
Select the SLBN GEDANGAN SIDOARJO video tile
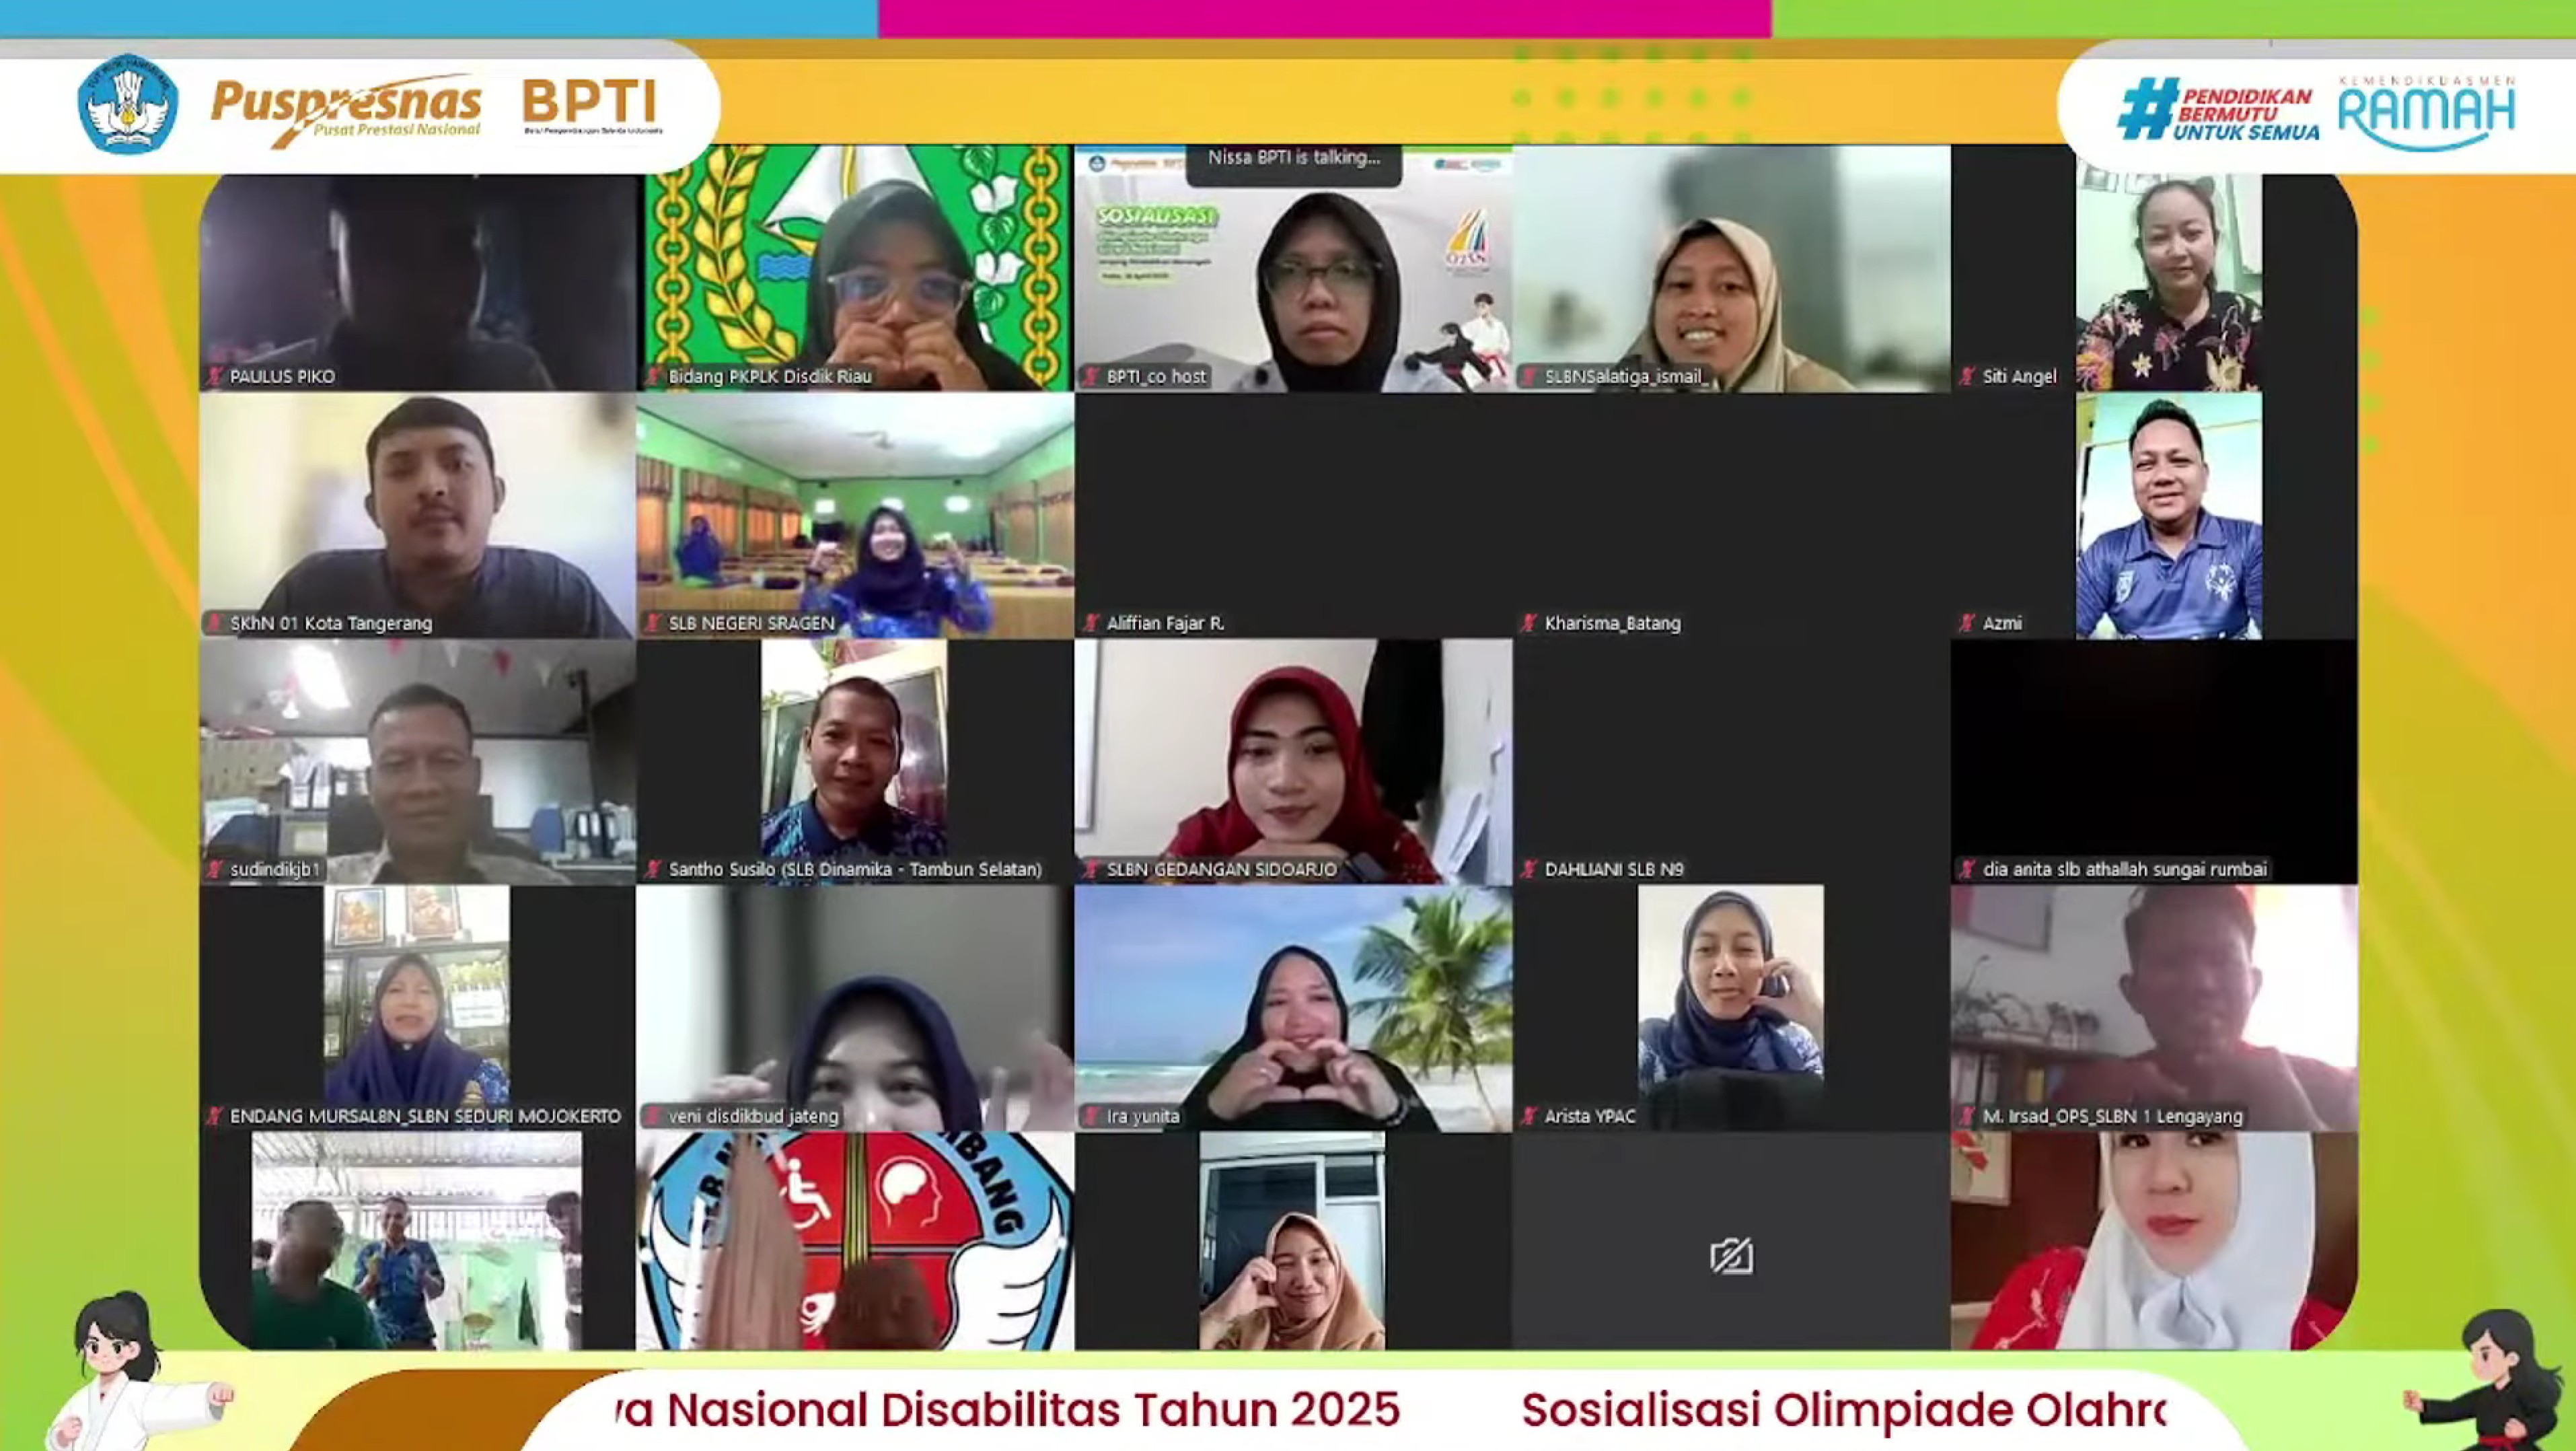[x=1293, y=760]
